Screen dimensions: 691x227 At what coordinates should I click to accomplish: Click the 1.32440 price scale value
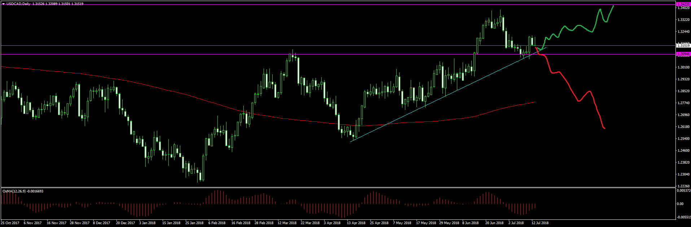tap(683, 32)
